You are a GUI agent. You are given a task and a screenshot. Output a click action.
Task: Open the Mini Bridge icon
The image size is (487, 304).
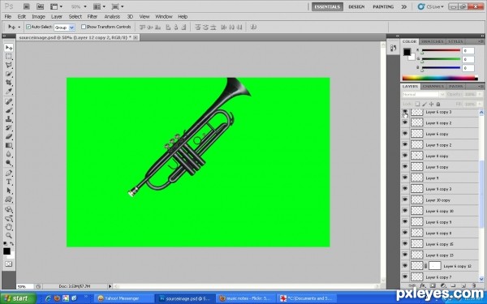tap(40, 6)
